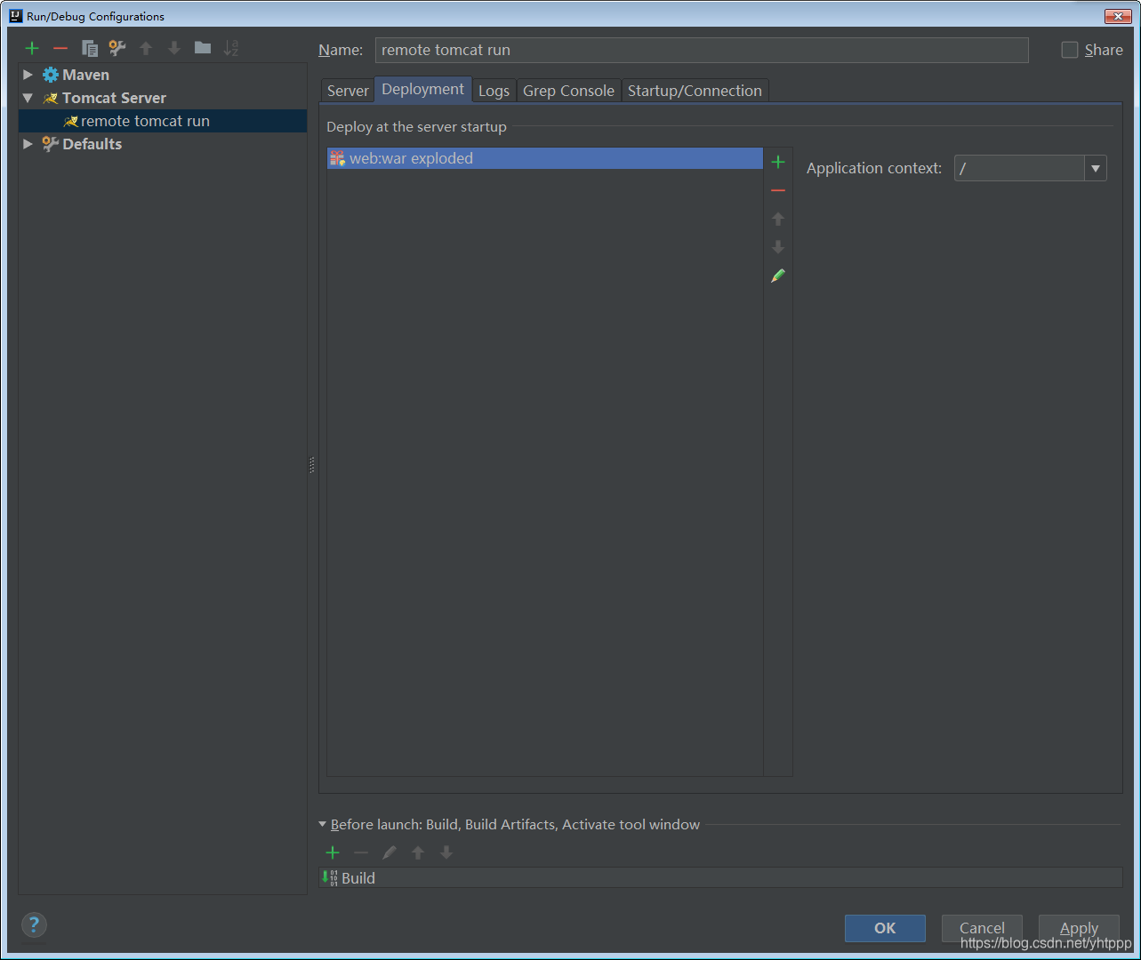The width and height of the screenshot is (1141, 960).
Task: Remove before-launch task minus icon
Action: tap(361, 852)
